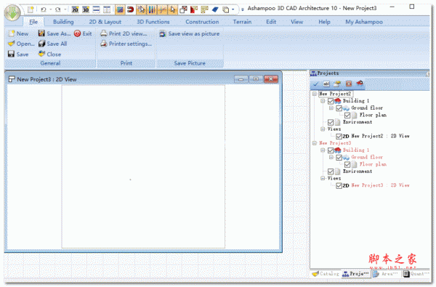Click the undo arrow icon
Screen dimensions: 436x287
click(x=44, y=9)
